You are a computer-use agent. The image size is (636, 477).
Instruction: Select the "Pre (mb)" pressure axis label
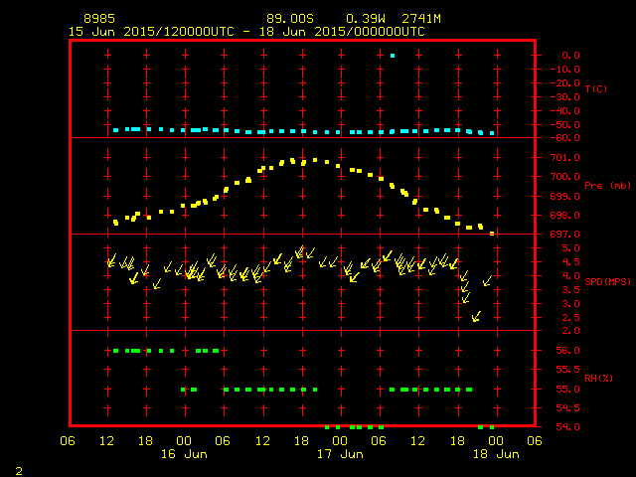pos(607,186)
